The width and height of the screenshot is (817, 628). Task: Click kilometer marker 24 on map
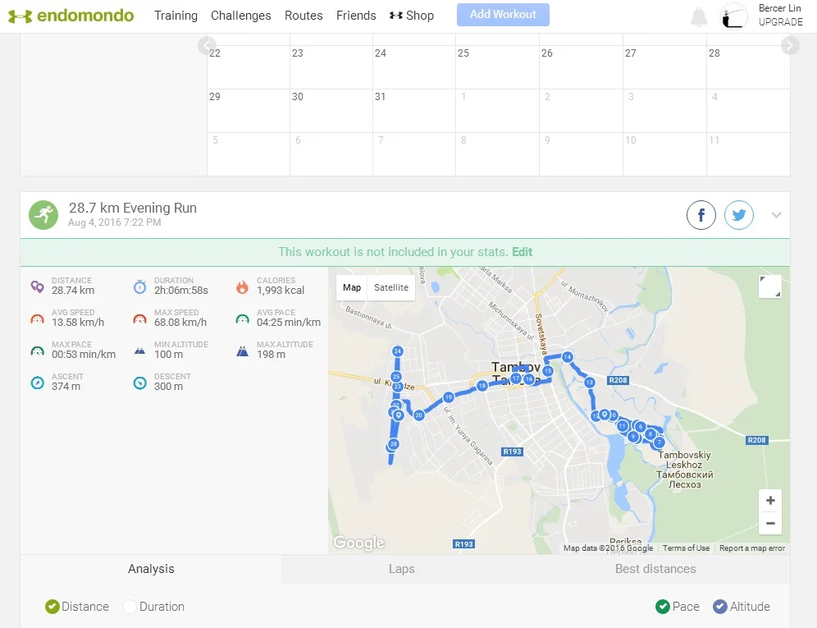point(398,351)
